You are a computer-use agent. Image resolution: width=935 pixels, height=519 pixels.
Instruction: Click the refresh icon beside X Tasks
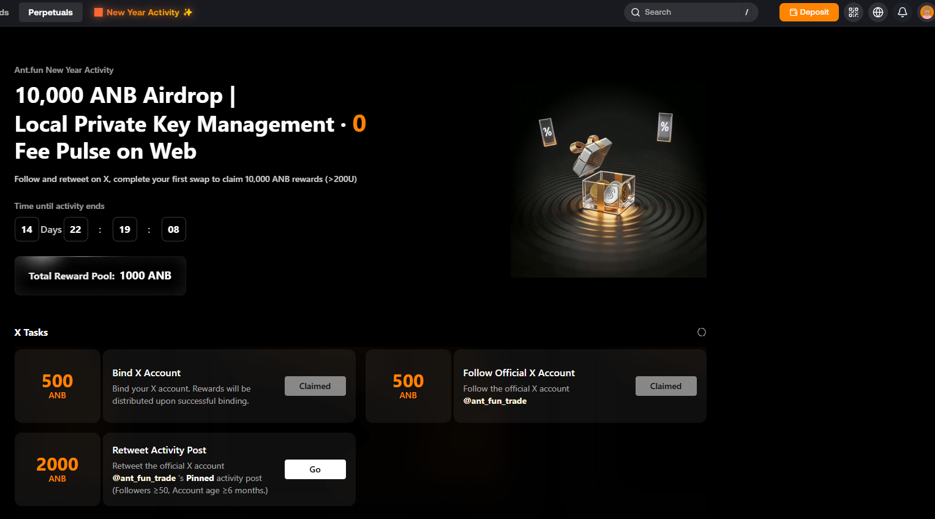coord(702,332)
